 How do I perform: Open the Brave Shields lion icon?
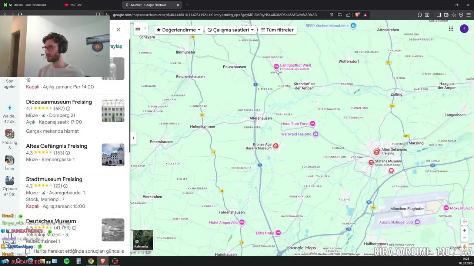point(357,15)
